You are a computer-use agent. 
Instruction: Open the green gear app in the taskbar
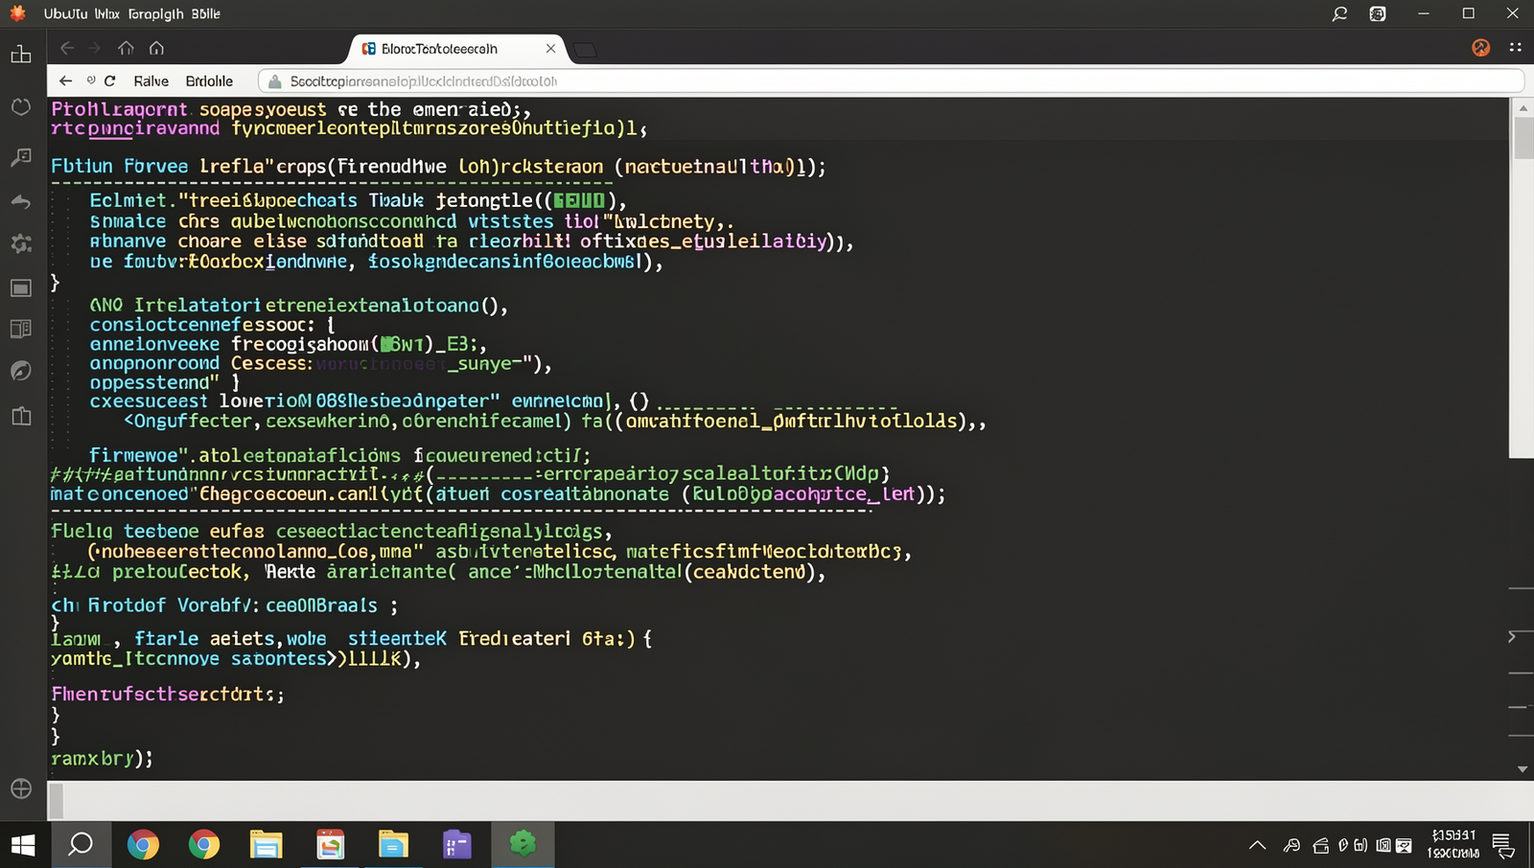coord(523,843)
